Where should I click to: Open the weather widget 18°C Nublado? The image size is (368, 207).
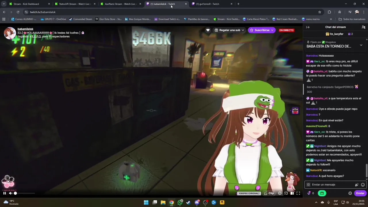(11, 202)
